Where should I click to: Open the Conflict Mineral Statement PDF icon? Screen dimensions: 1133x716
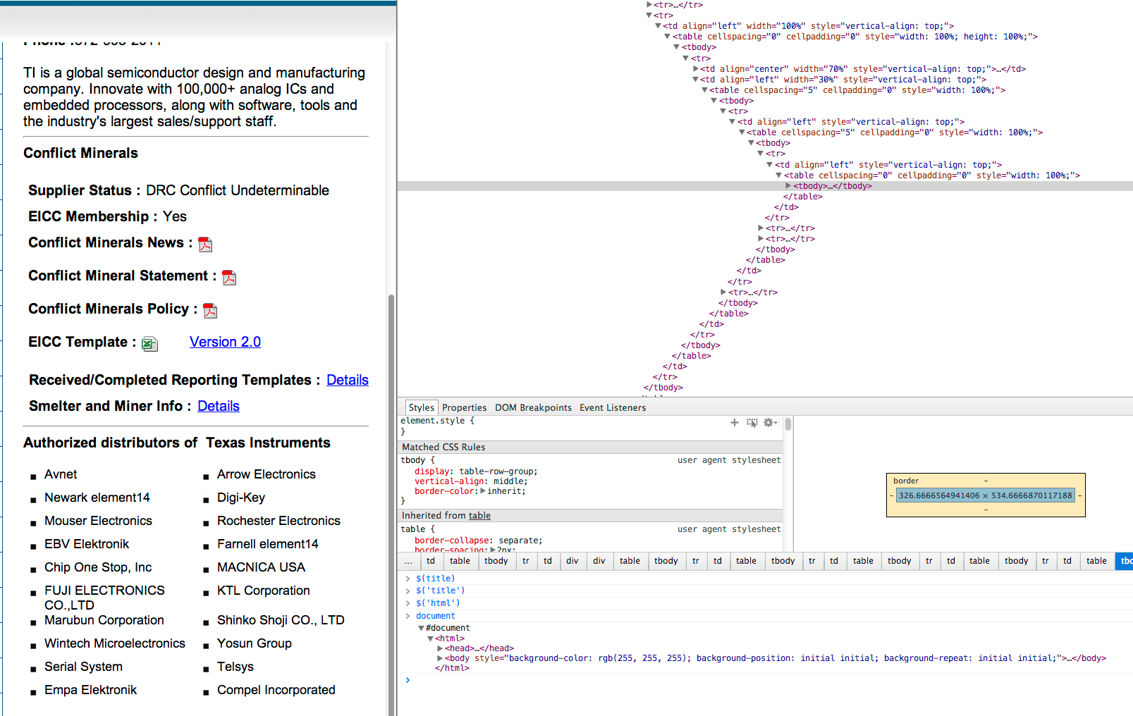pyautogui.click(x=229, y=278)
